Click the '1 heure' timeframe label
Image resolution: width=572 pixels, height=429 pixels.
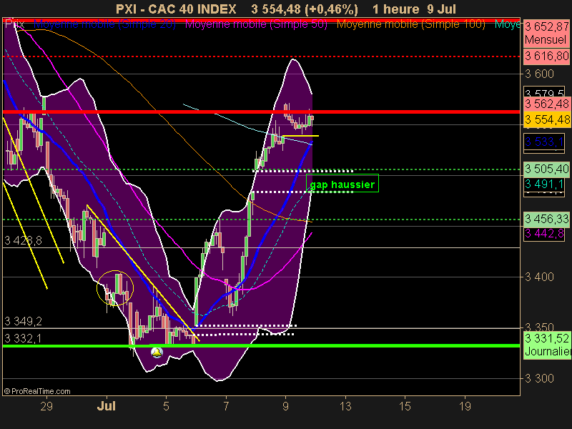tap(395, 9)
